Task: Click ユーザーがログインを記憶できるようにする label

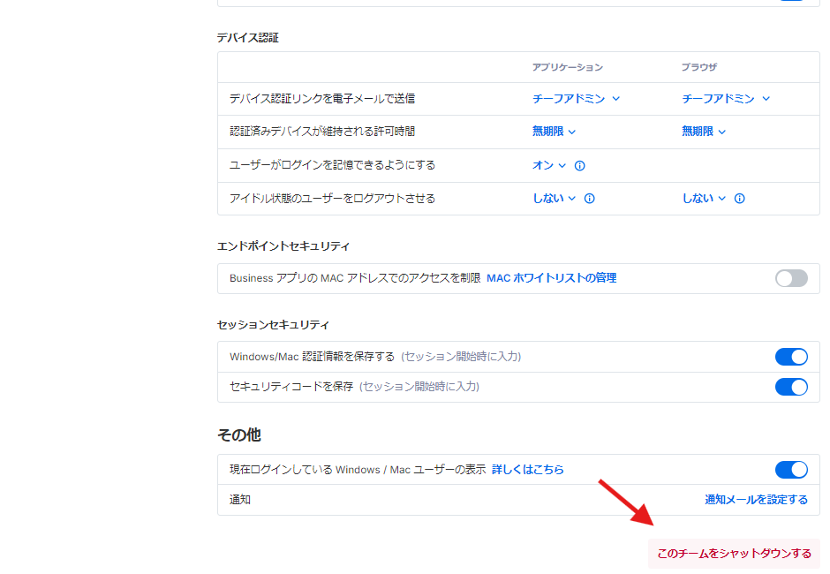Action: click(x=332, y=165)
